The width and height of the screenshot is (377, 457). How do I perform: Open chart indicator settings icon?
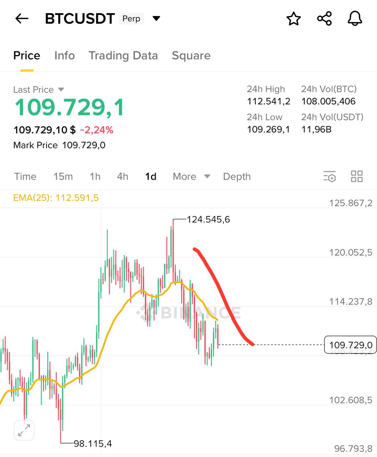coord(330,176)
